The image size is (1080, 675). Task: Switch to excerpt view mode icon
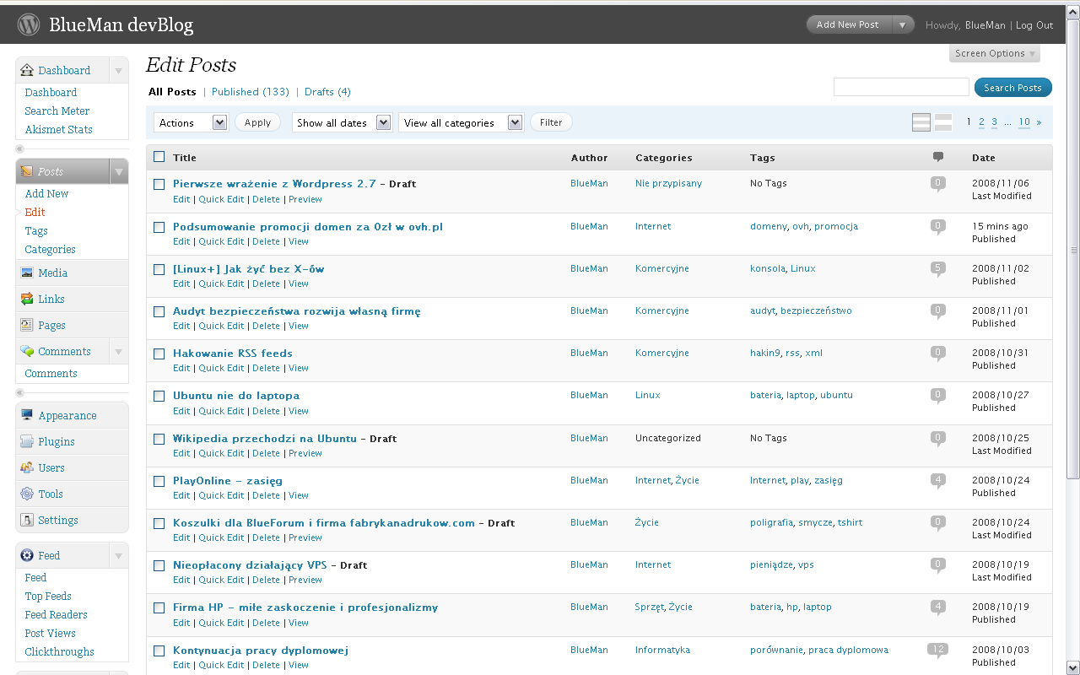[x=943, y=122]
